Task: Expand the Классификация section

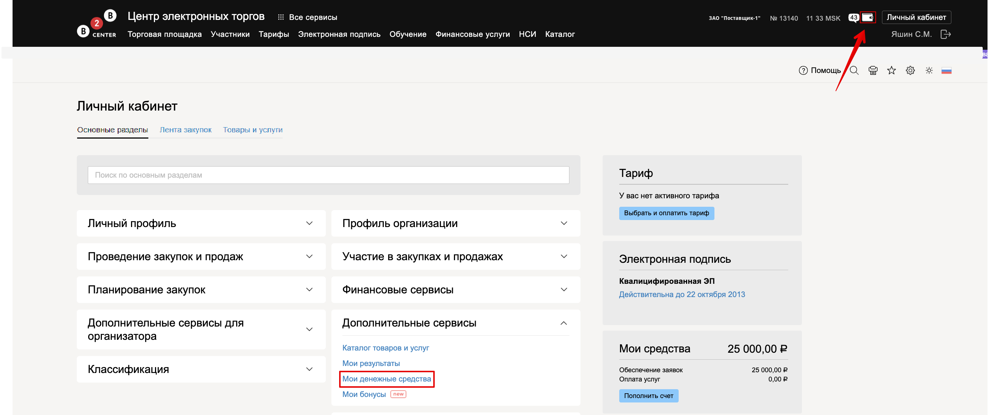Action: click(x=201, y=369)
